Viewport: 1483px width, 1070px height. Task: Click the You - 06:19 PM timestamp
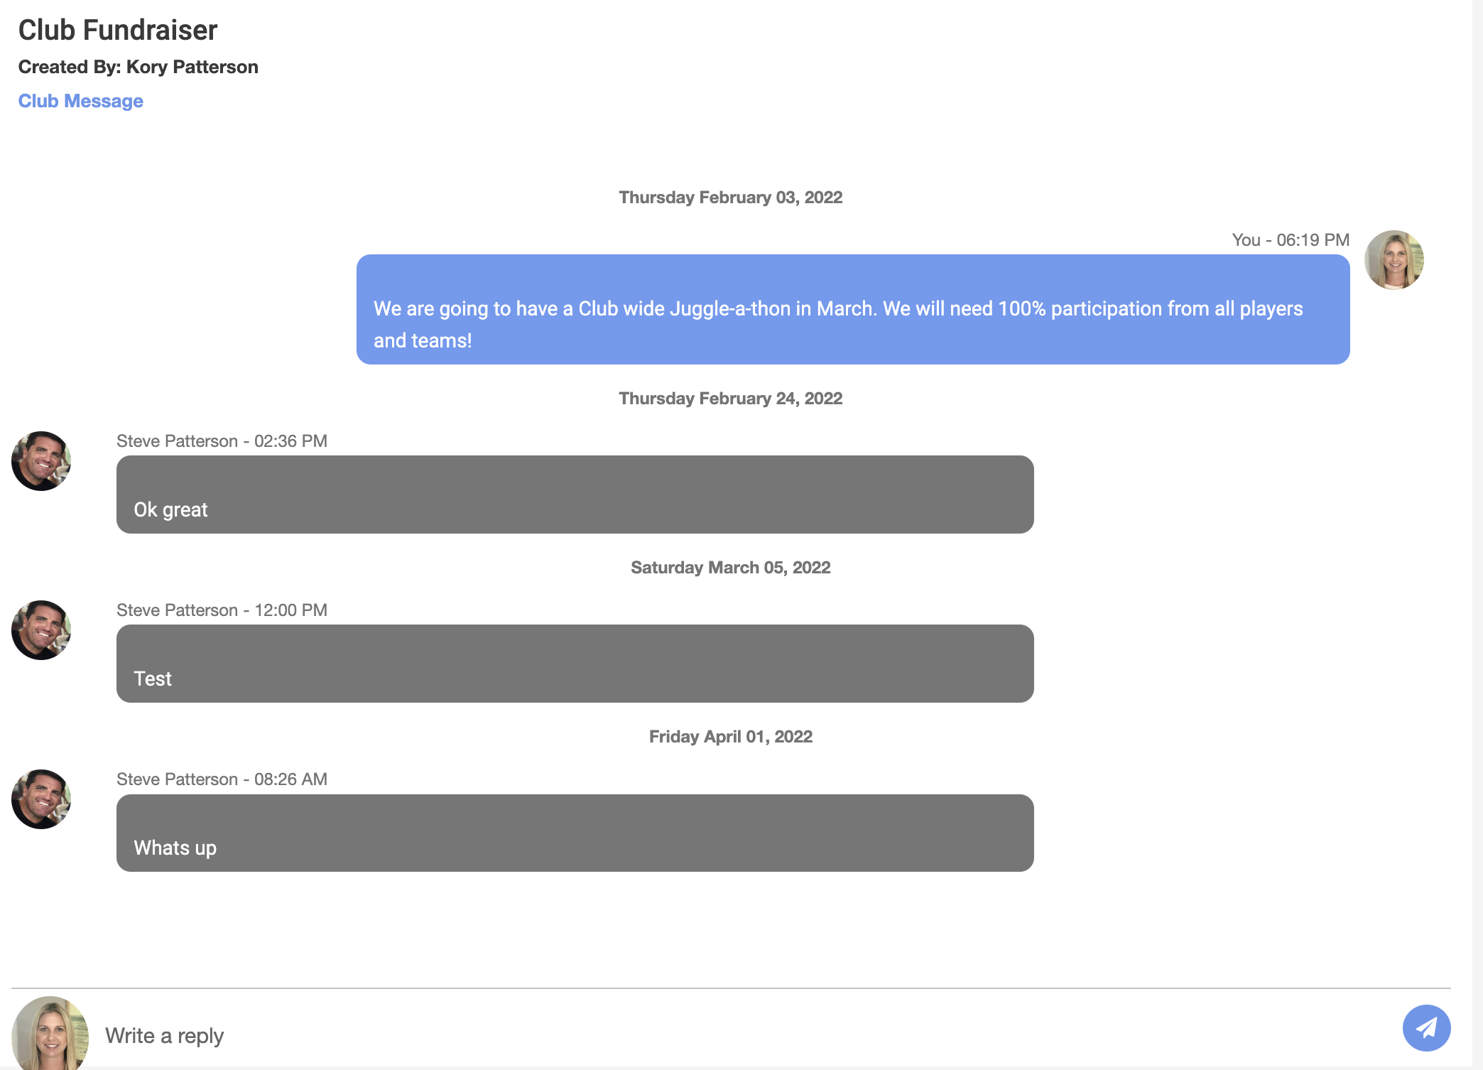(x=1290, y=240)
